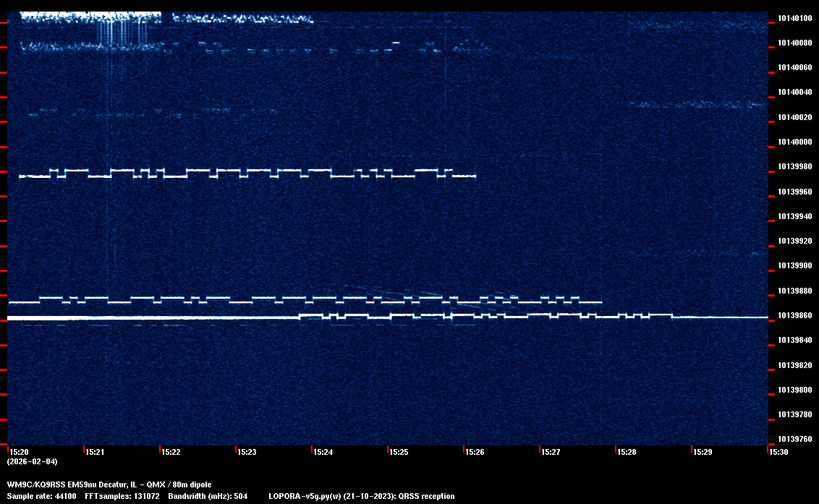Screen dimensions: 819x504
Task: Select the 15:23 time marker
Action: [x=247, y=452]
